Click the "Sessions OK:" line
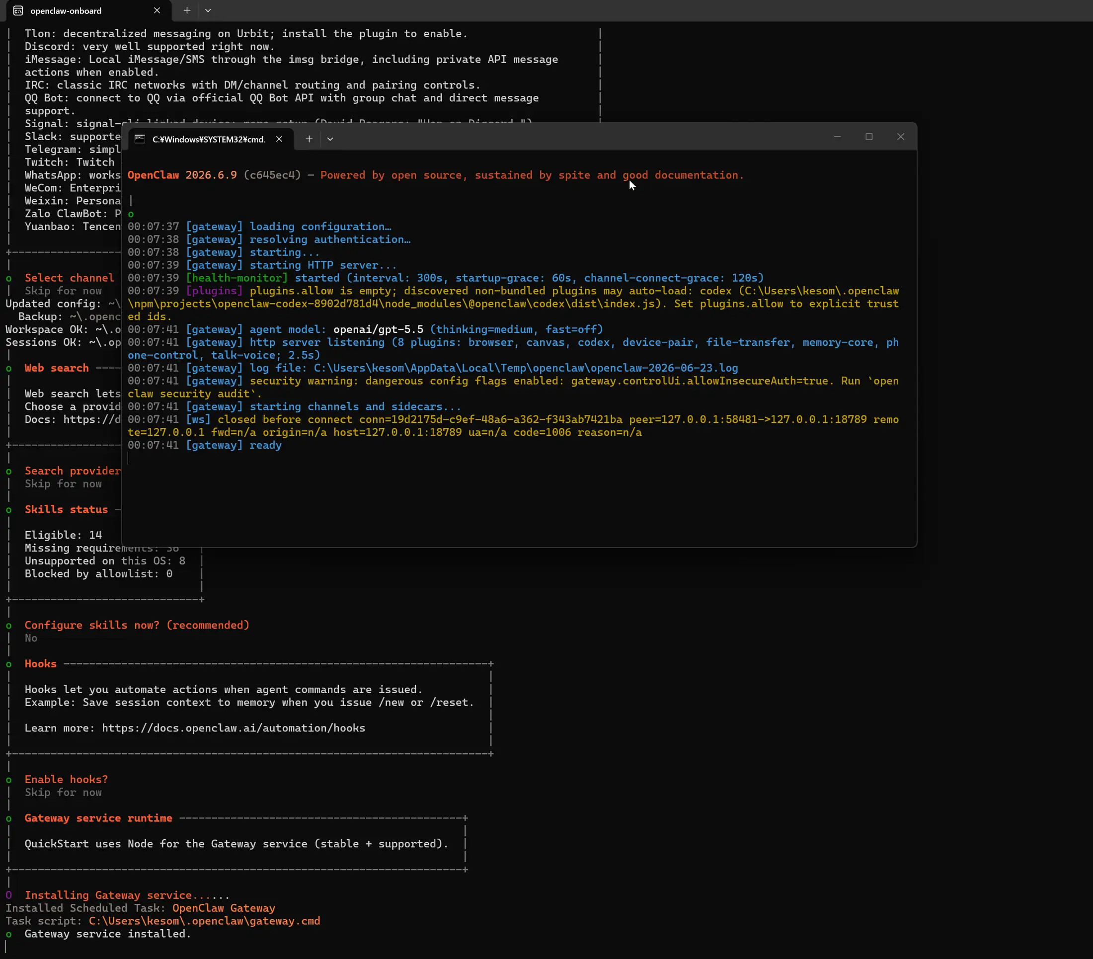1093x959 pixels. coord(63,342)
